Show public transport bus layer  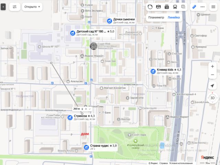point(175,7)
